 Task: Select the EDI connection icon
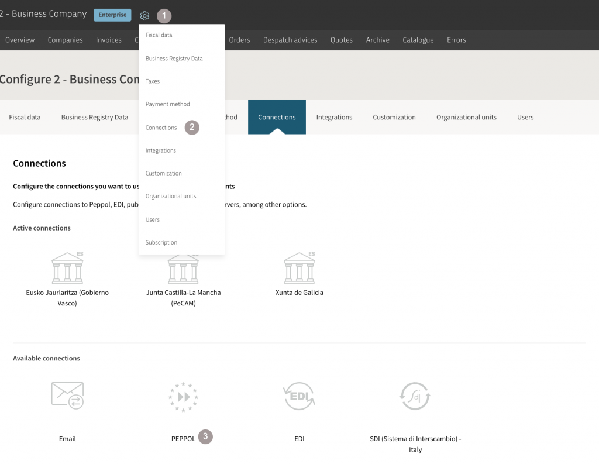tap(299, 396)
